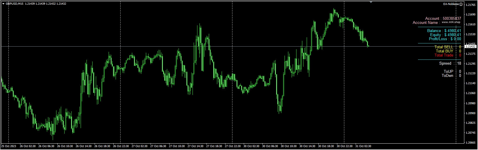
Task: Click the GBPUSD,M15 chart title label
Action: pos(15,4)
